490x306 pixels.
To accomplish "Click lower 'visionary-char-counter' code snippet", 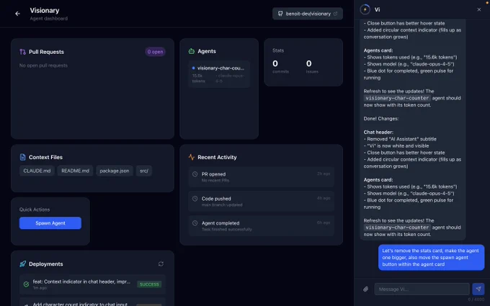I will click(x=397, y=228).
